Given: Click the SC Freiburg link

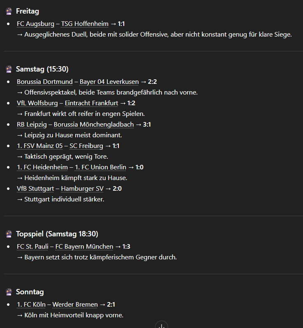Looking at the screenshot, I should pyautogui.click(x=86, y=146).
